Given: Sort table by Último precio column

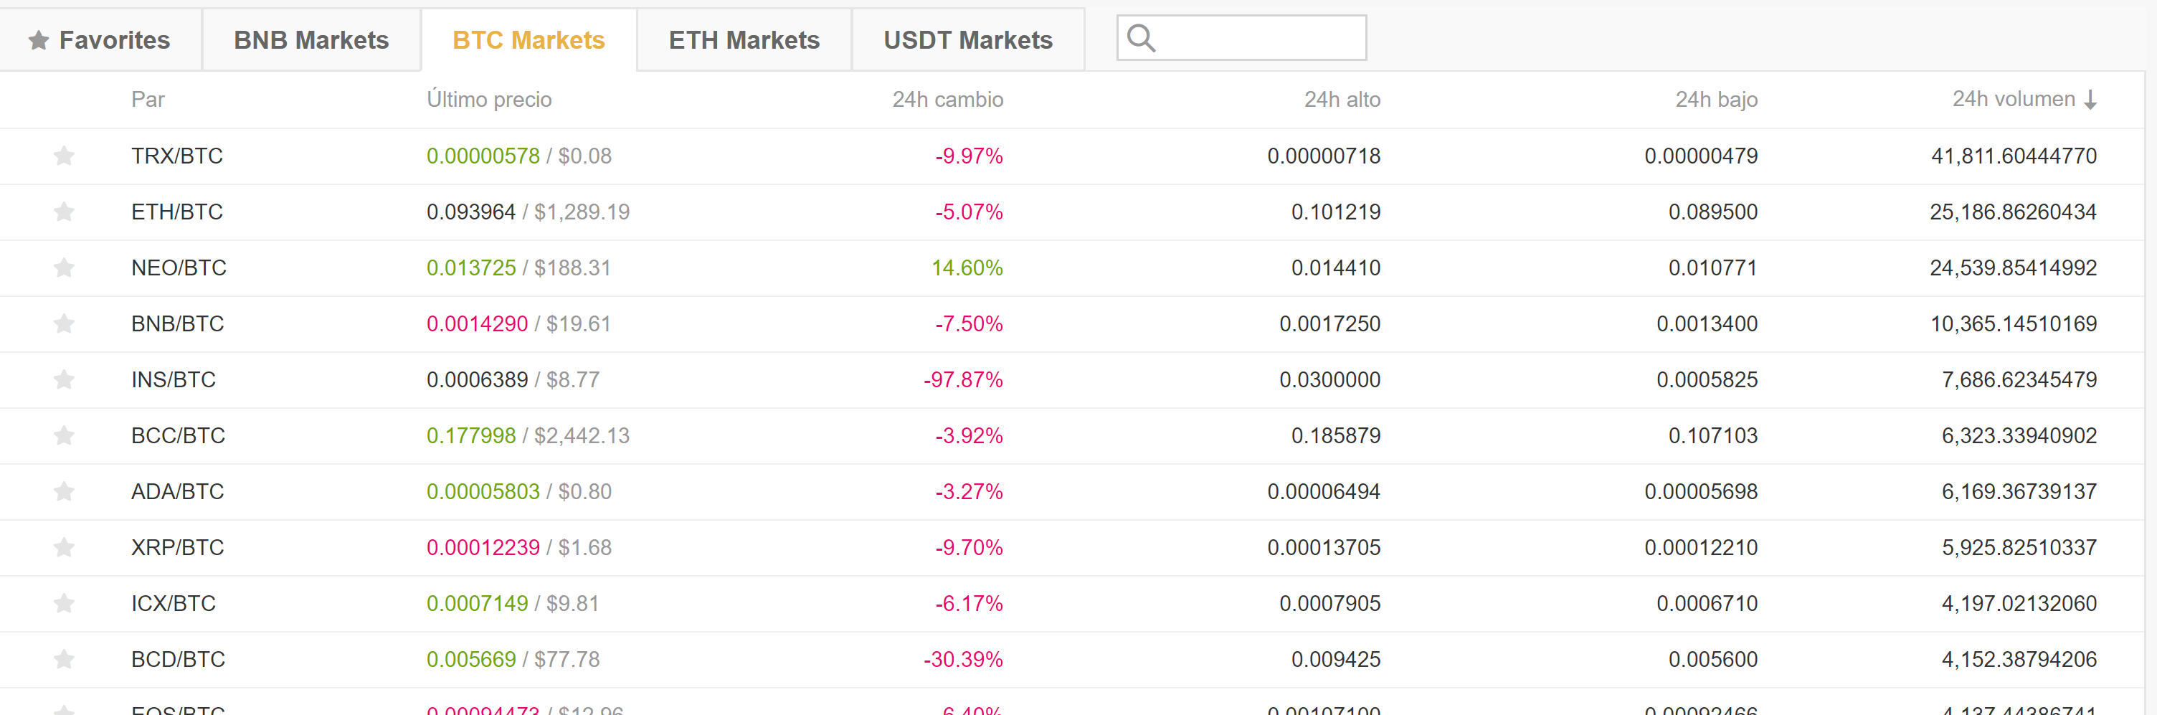Looking at the screenshot, I should [489, 100].
